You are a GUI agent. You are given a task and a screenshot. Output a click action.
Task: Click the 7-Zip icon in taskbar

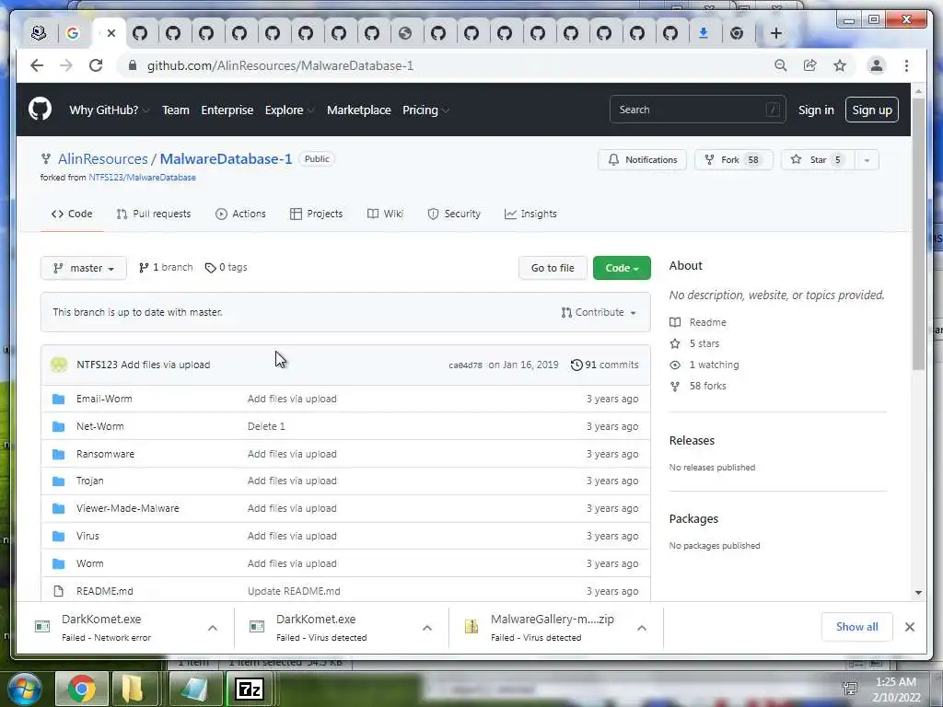click(250, 689)
